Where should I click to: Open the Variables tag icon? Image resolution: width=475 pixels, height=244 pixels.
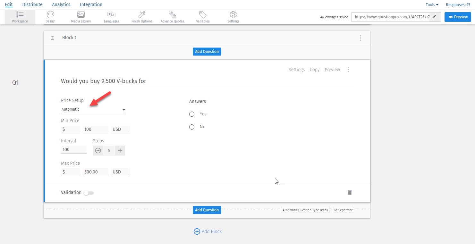[203, 15]
